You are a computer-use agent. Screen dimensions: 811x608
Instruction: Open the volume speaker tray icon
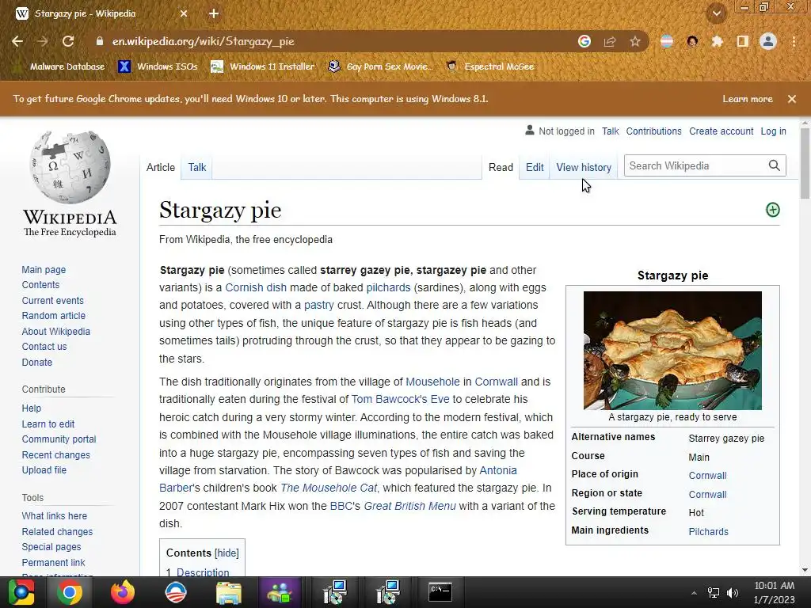click(733, 593)
